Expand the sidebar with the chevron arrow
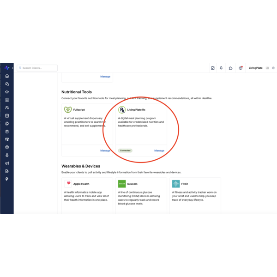The width and height of the screenshot is (277, 277). click(12, 68)
